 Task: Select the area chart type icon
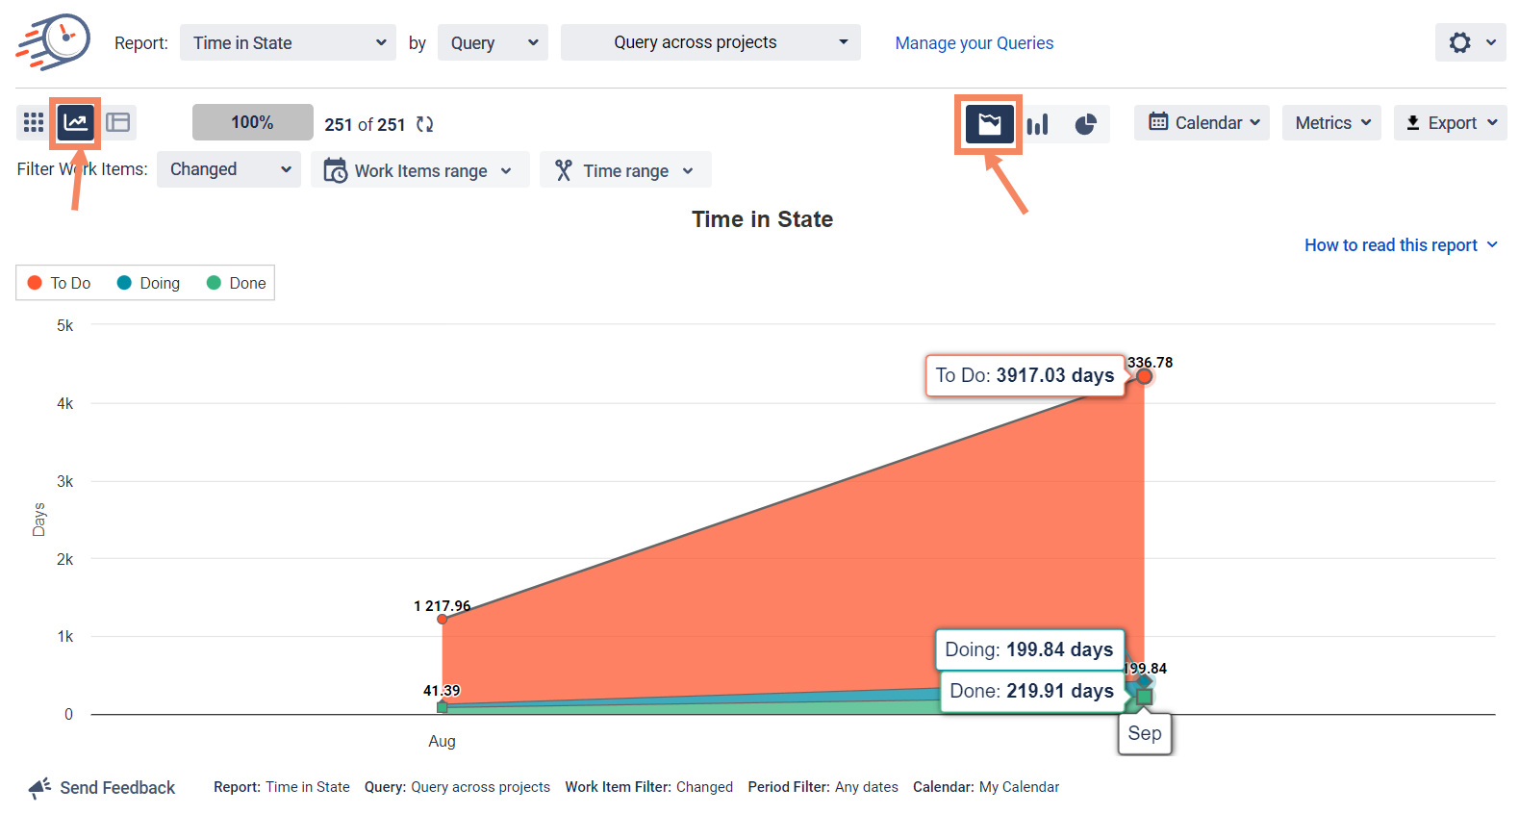989,124
